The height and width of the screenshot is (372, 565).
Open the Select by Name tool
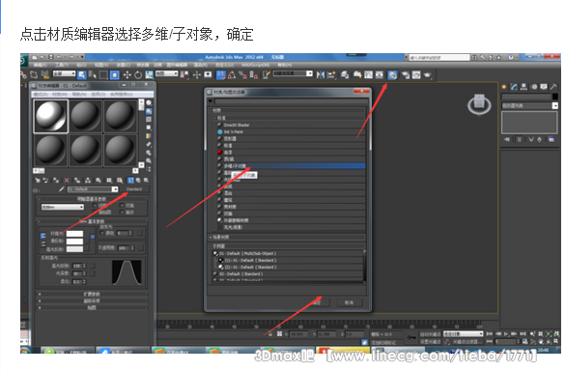(93, 74)
